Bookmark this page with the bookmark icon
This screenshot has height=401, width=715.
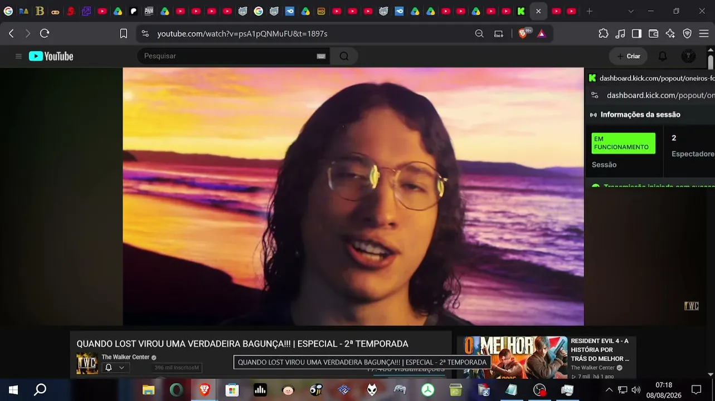coord(124,33)
